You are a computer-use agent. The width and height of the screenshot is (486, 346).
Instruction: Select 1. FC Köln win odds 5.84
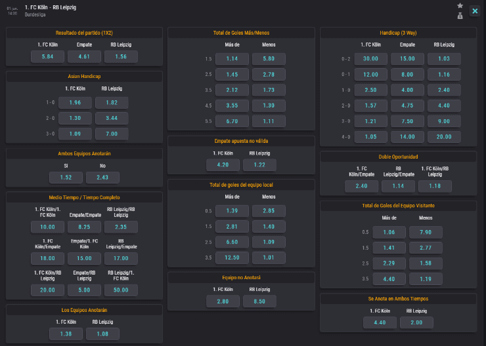tap(47, 56)
